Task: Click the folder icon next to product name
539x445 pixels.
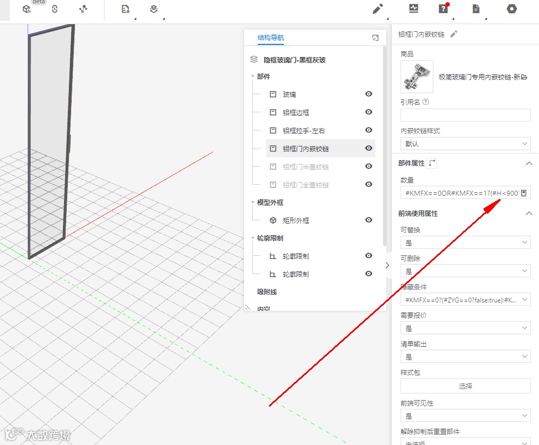Action: pyautogui.click(x=524, y=77)
